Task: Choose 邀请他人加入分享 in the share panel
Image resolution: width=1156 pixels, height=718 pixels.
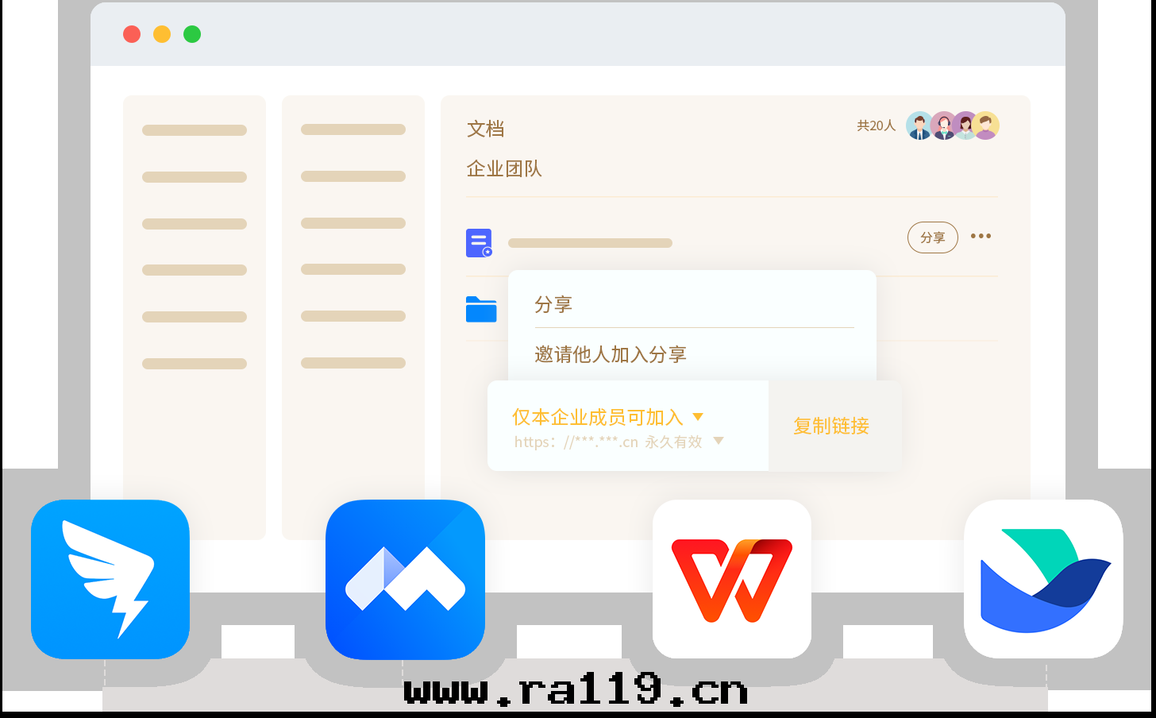Action: click(610, 355)
